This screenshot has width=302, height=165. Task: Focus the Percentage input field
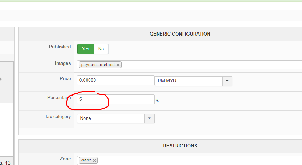point(116,99)
